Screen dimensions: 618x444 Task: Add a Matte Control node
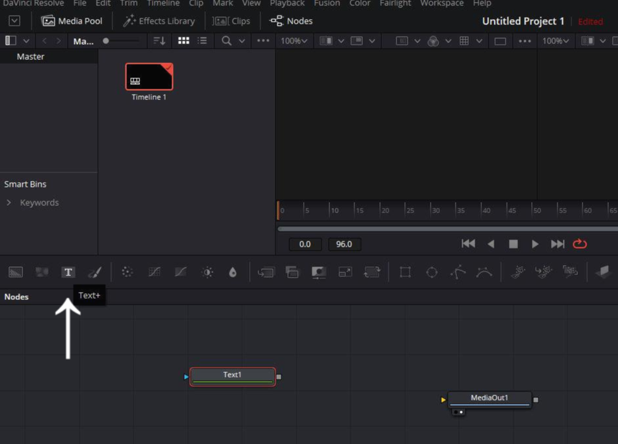click(x=318, y=272)
